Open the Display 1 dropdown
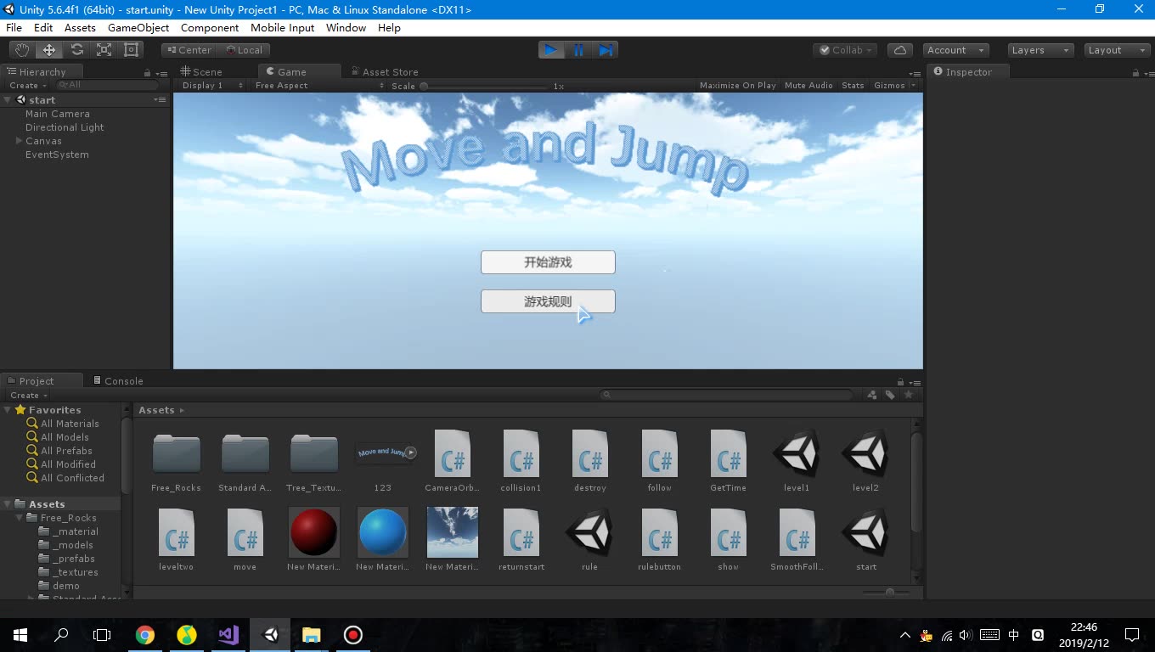 coord(211,86)
